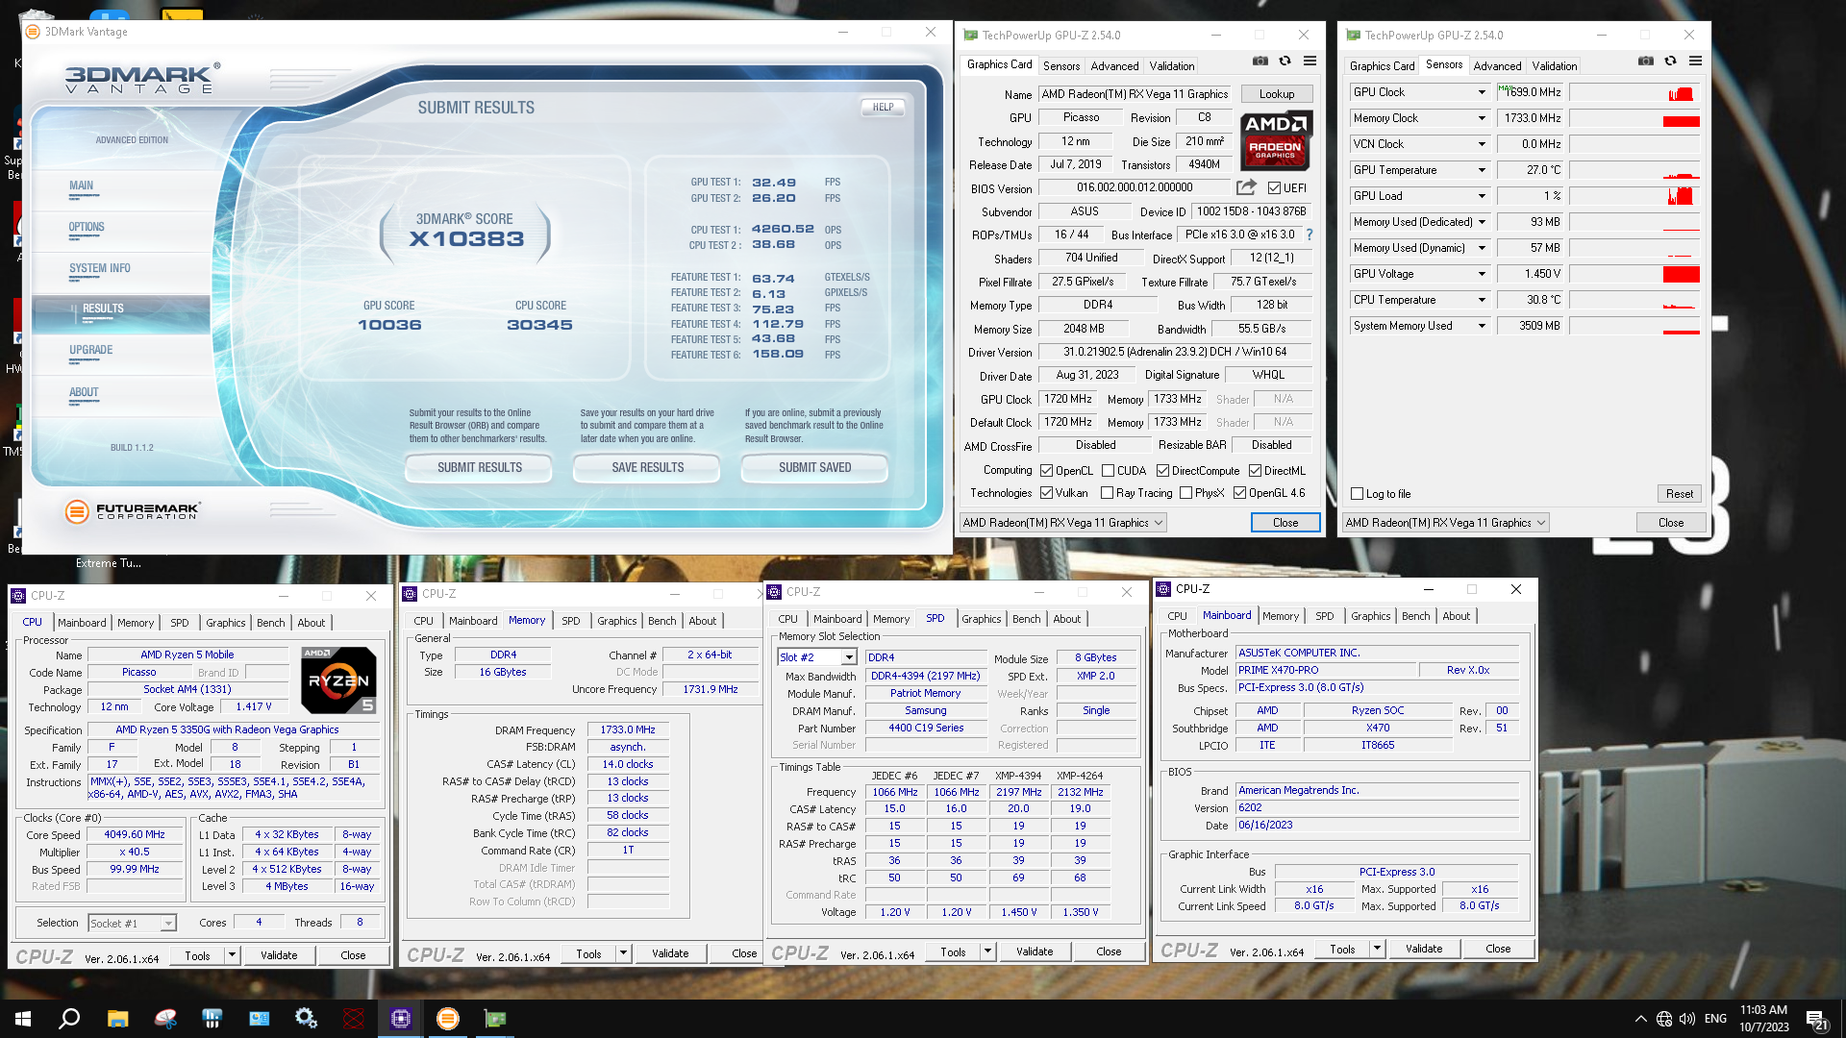
Task: Click the GPU-Z screenshot camera icon in Graphics Card window
Action: click(x=1260, y=62)
